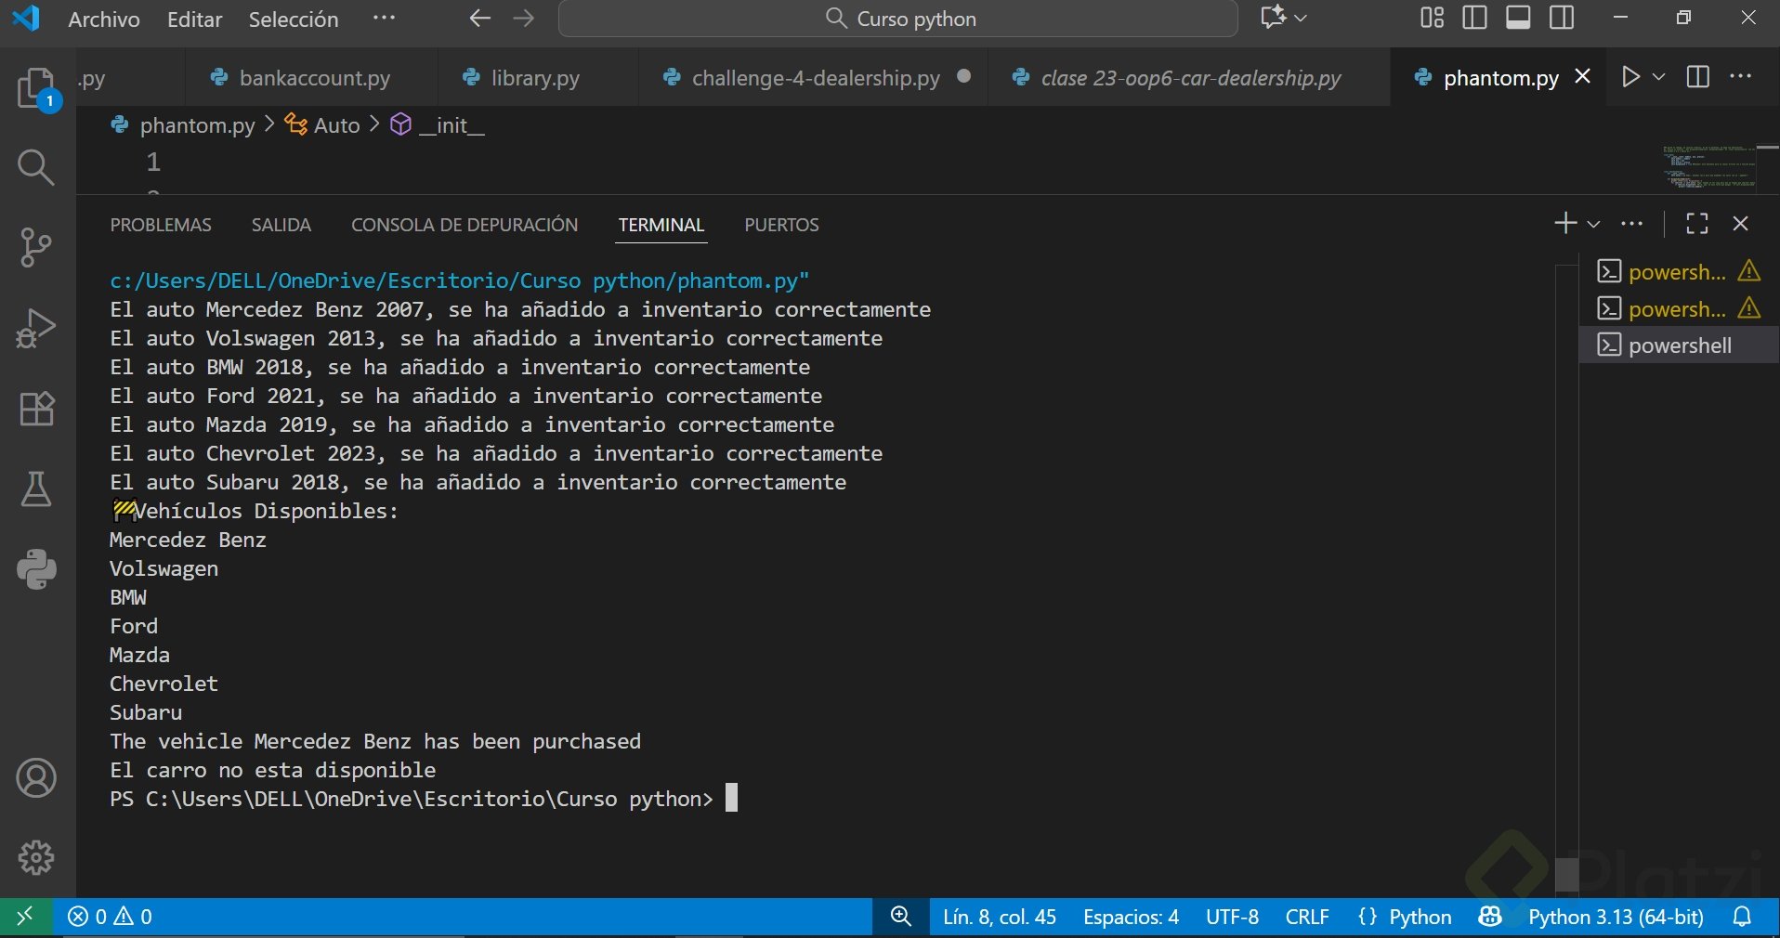1780x938 pixels.
Task: Open the Run and Debug view
Action: pyautogui.click(x=36, y=329)
